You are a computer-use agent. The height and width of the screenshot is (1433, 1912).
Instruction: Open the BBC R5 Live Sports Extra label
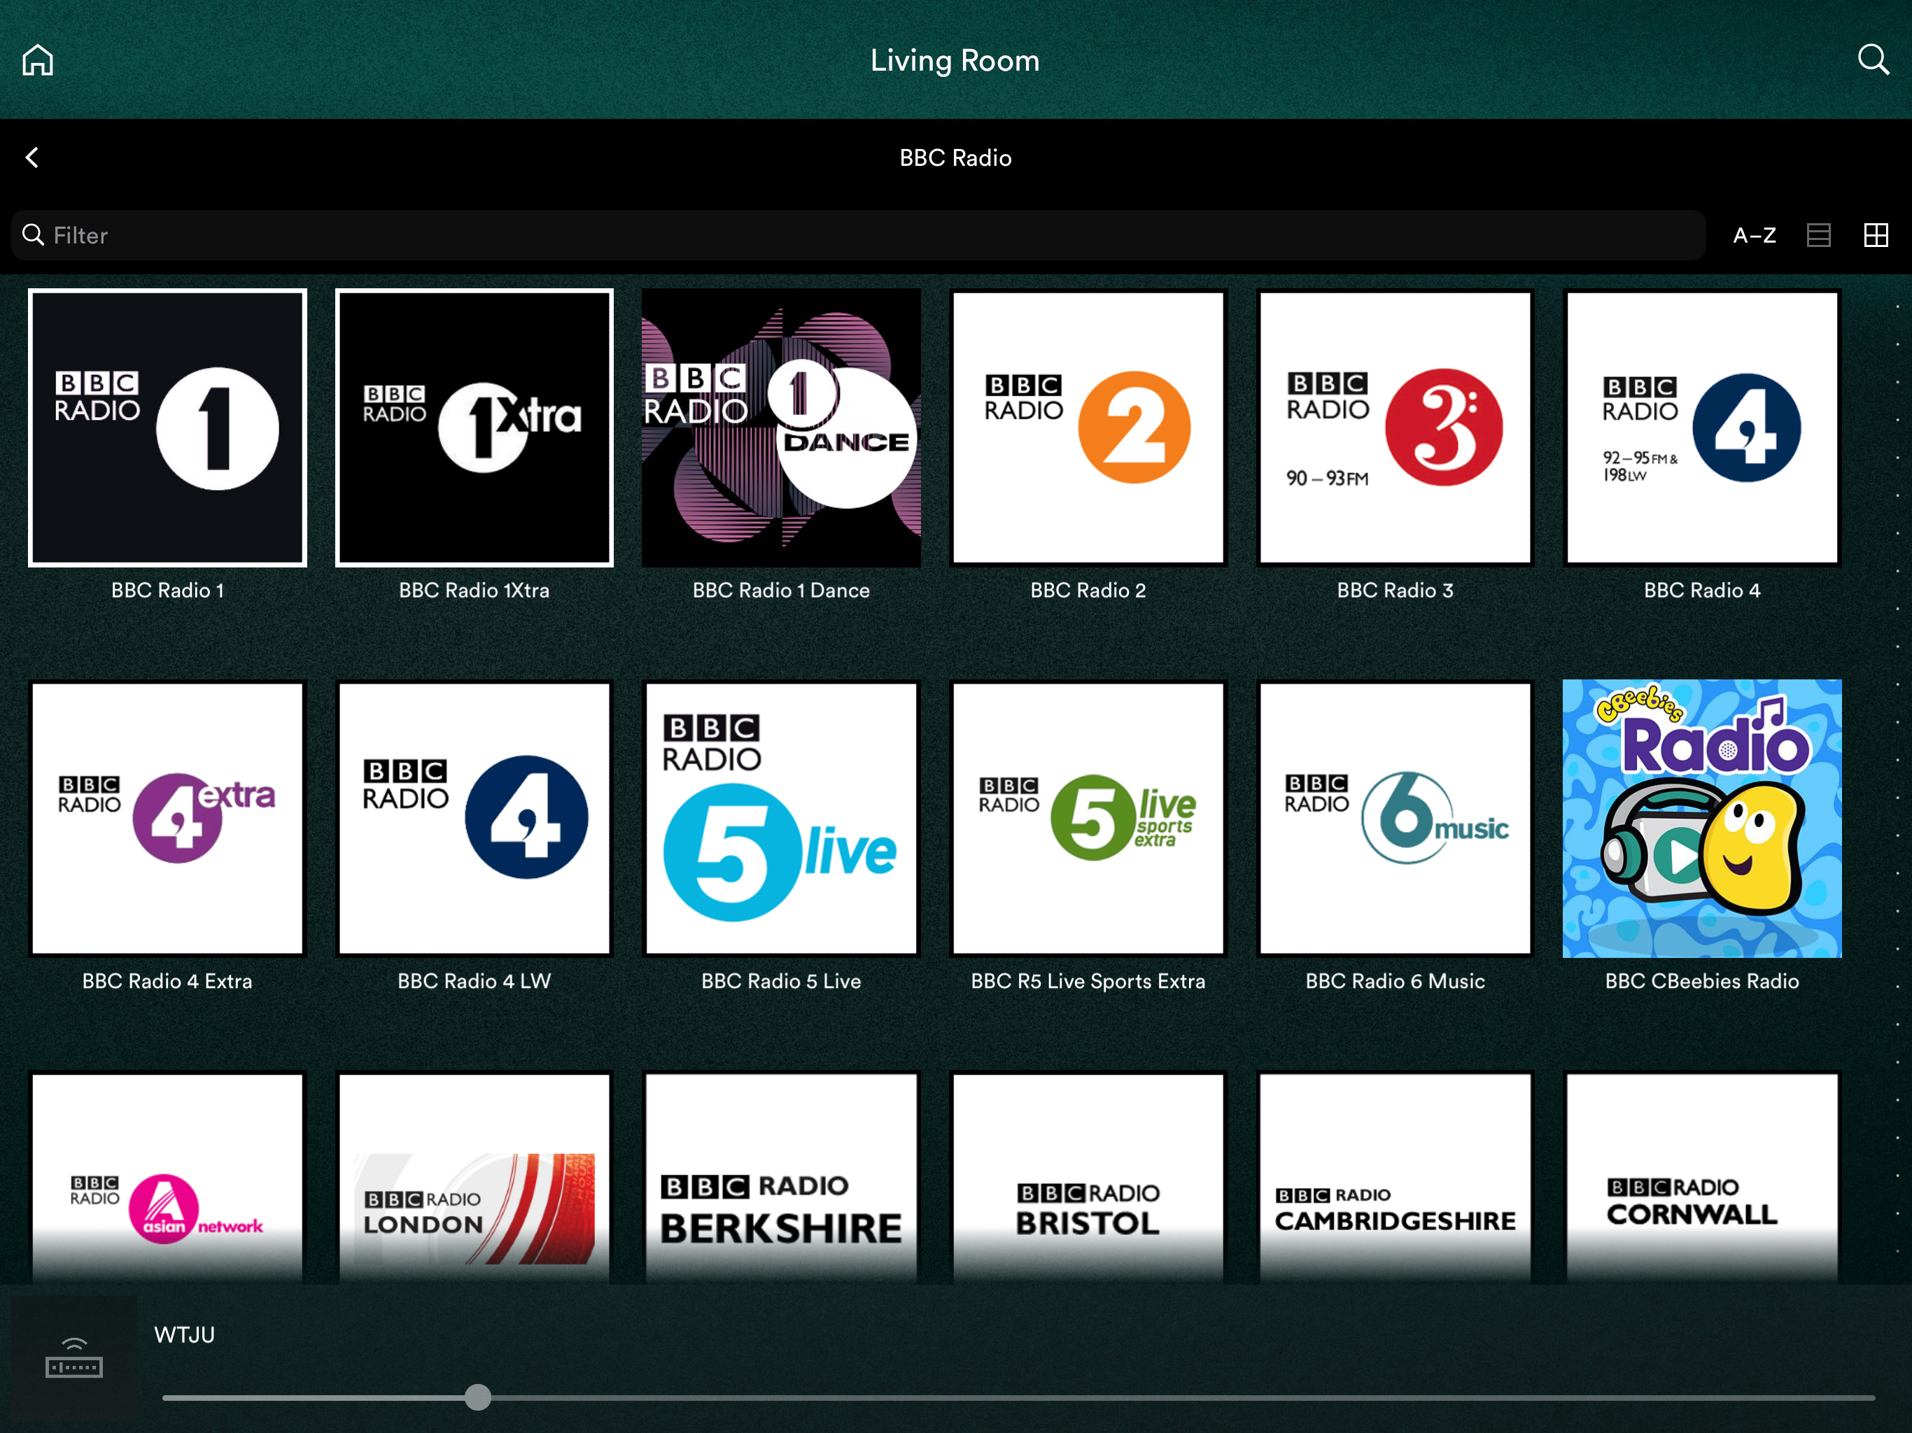(1088, 981)
